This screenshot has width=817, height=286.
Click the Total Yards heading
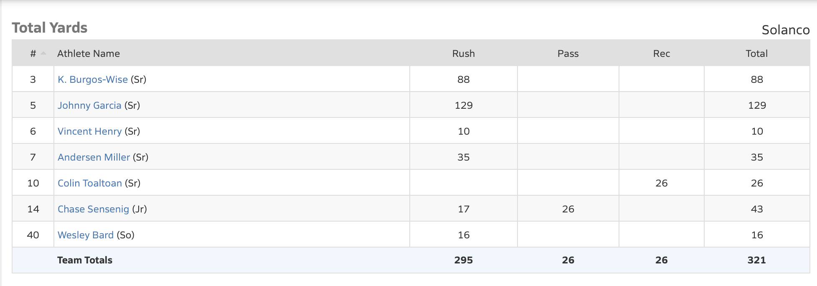click(x=50, y=28)
